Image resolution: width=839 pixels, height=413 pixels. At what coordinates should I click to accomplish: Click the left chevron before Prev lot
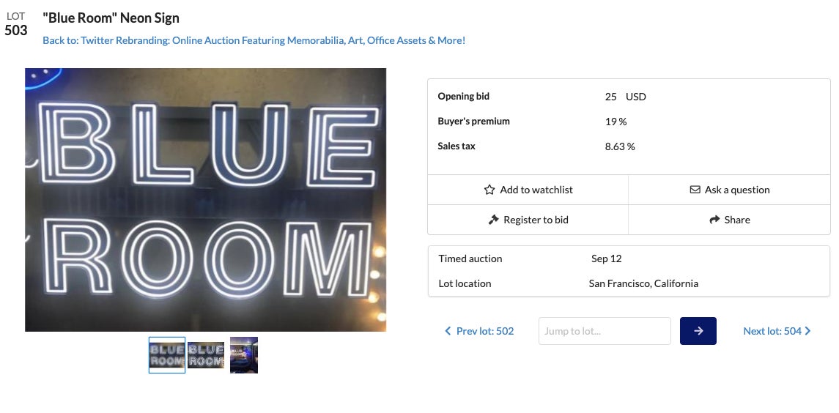448,331
